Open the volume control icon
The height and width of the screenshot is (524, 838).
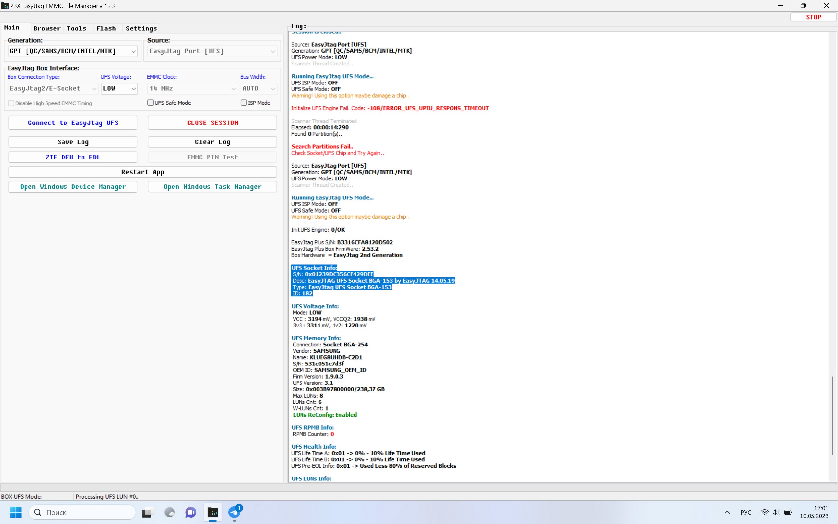[776, 512]
